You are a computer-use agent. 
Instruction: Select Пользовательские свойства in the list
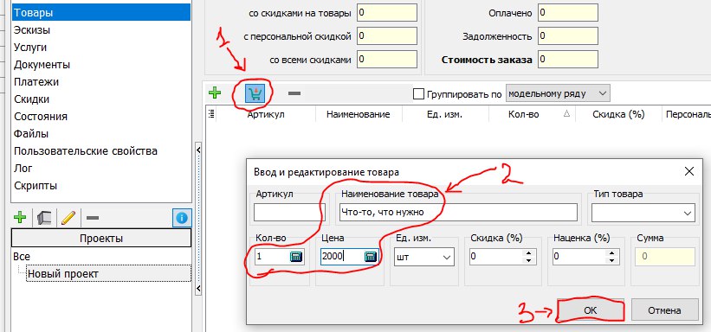101,150
